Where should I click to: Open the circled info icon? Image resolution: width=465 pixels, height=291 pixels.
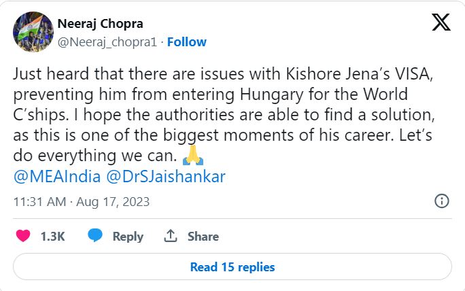442,201
